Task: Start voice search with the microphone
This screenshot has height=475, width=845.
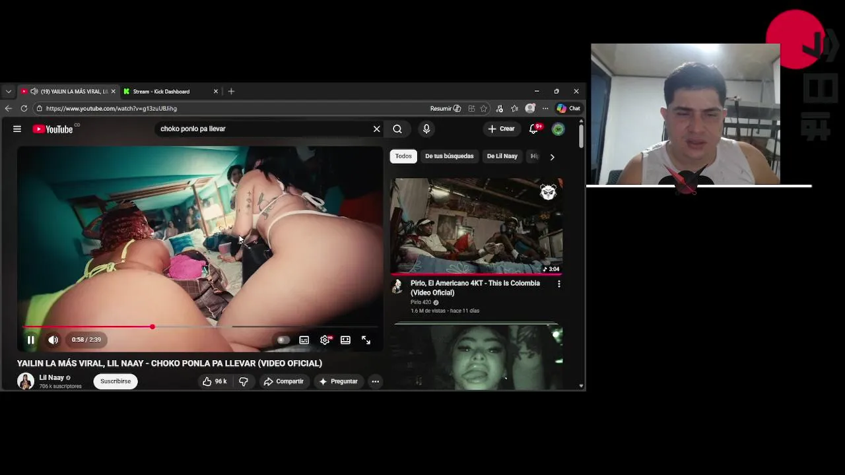Action: (x=426, y=129)
